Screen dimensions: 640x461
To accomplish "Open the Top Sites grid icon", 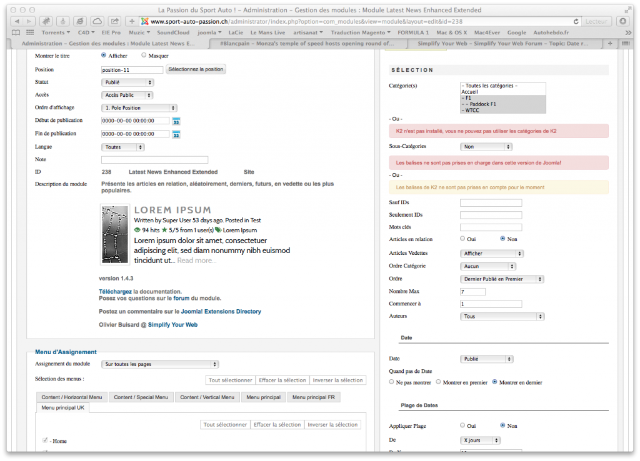I will 29,32.
